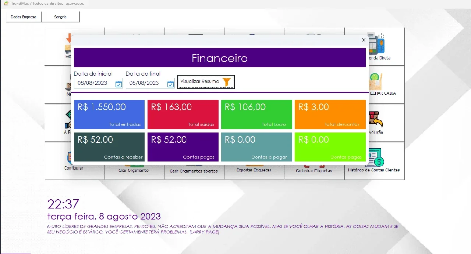This screenshot has height=254, width=471.
Task: Select the red Total saídas card
Action: point(183,115)
